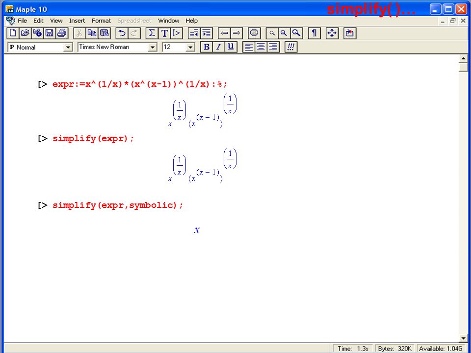Image resolution: width=471 pixels, height=353 pixels.
Task: Click the simplify(expr,symbolic); command line
Action: pyautogui.click(x=118, y=205)
